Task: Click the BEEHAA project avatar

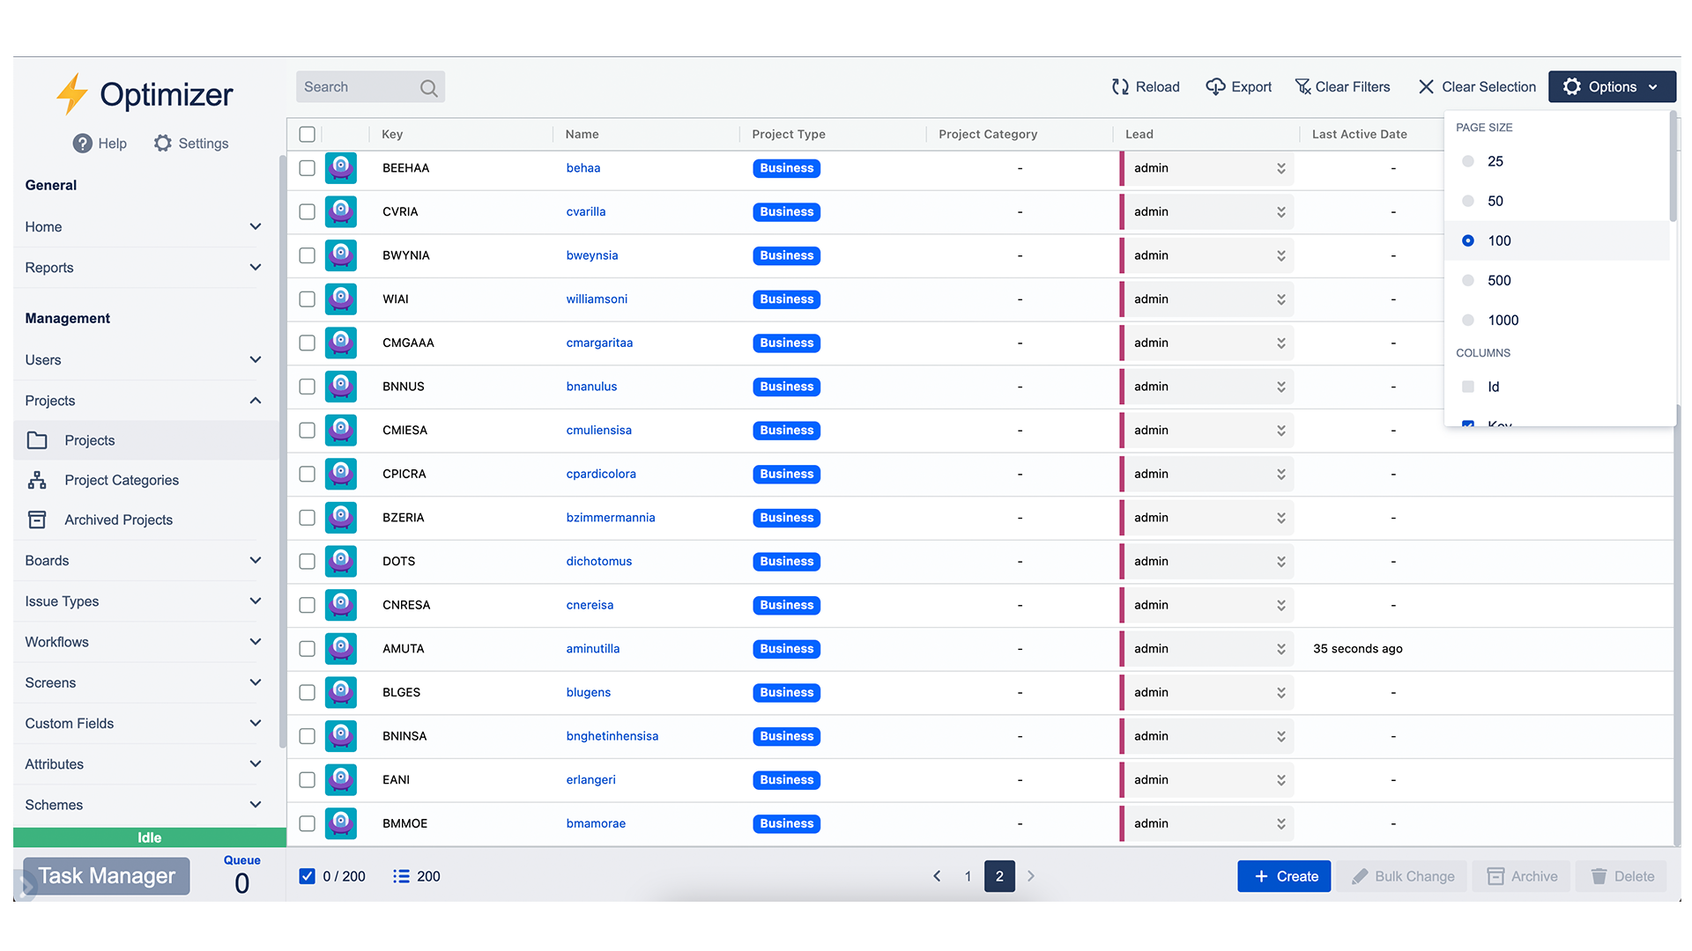Action: click(341, 167)
